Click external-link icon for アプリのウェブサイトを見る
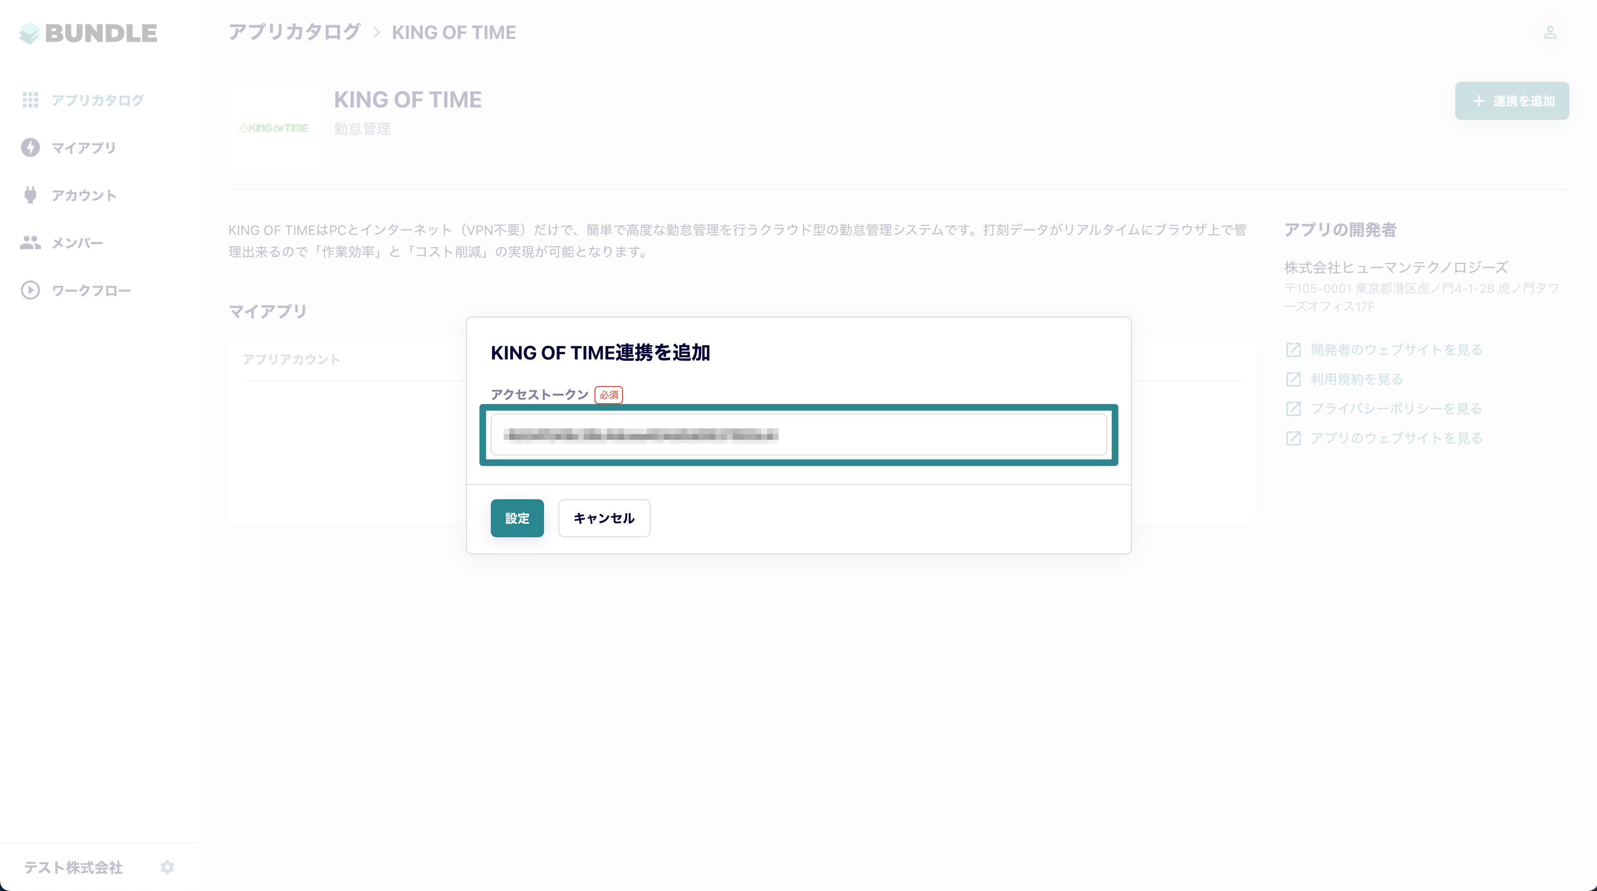Image resolution: width=1597 pixels, height=891 pixels. pyautogui.click(x=1293, y=438)
